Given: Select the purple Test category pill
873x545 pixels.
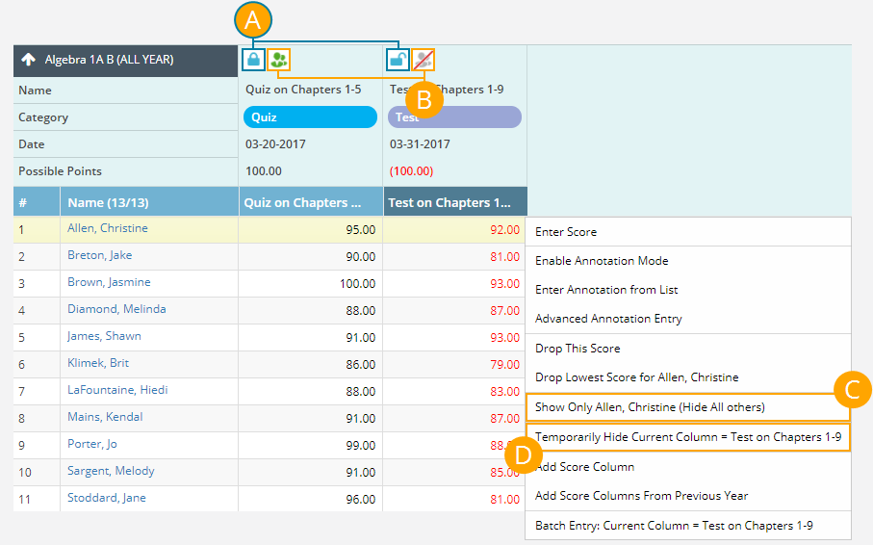Looking at the screenshot, I should pos(454,117).
